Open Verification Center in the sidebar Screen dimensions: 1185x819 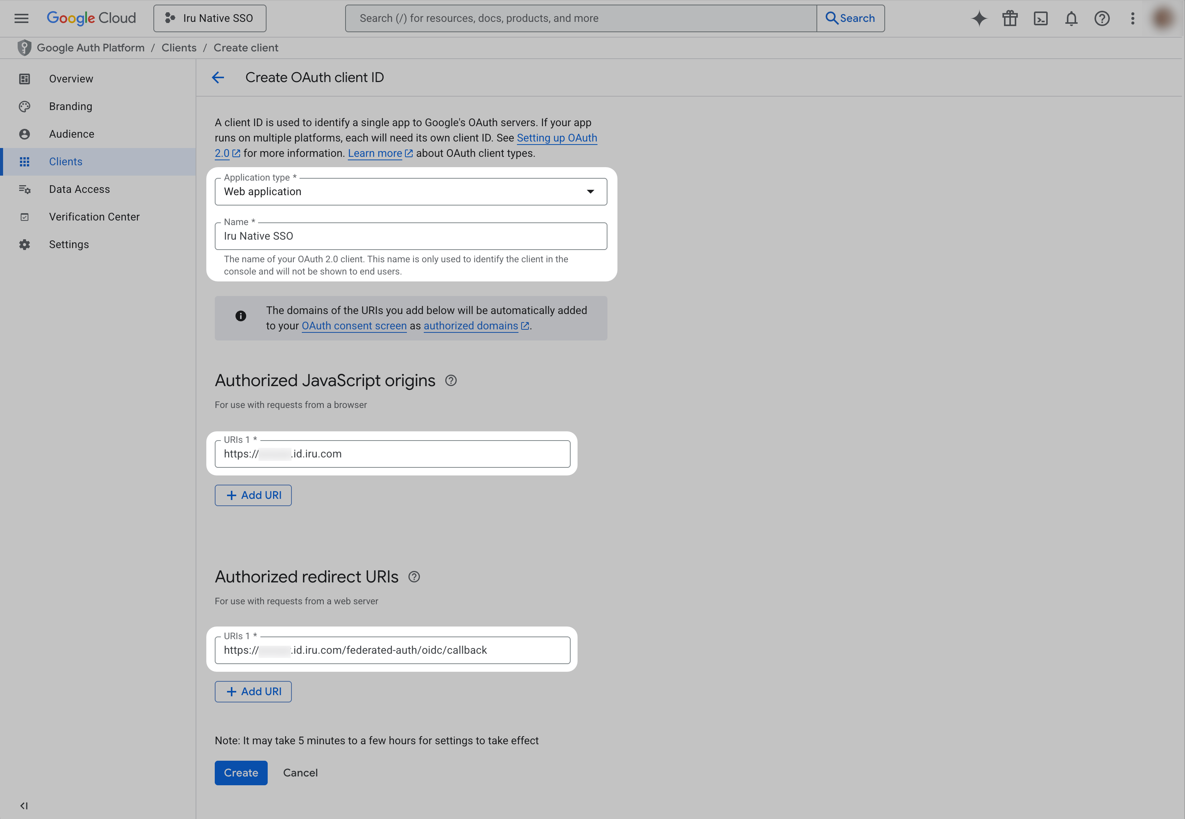[x=98, y=217]
